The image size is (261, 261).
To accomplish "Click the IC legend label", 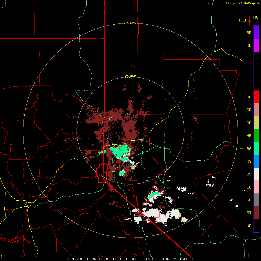I will click(x=249, y=187).
